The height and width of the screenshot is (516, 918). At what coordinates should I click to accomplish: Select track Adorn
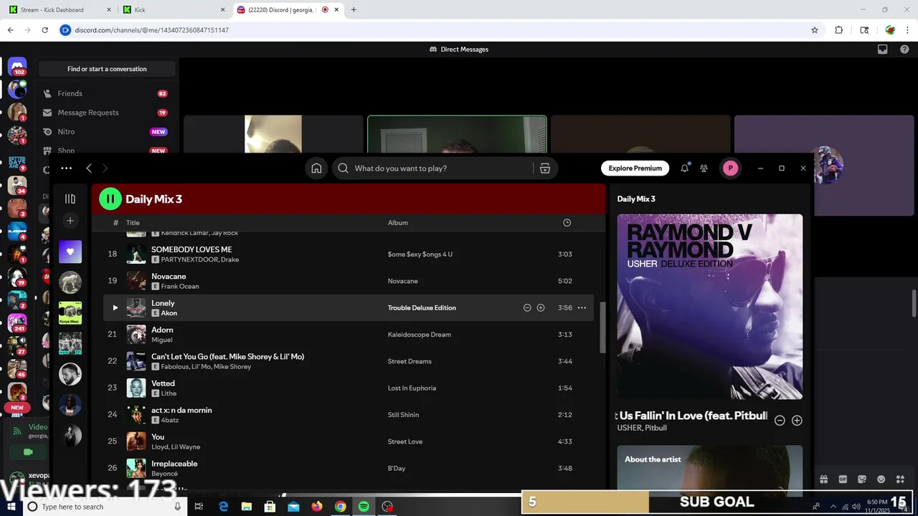162,330
